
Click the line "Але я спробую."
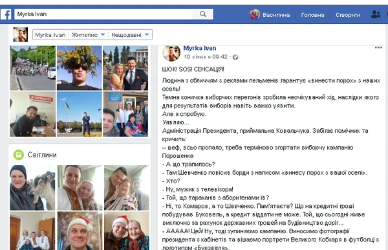tap(184, 114)
